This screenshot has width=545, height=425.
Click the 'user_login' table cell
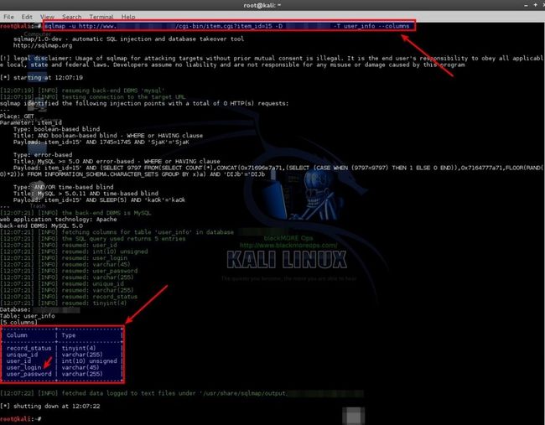[23, 367]
